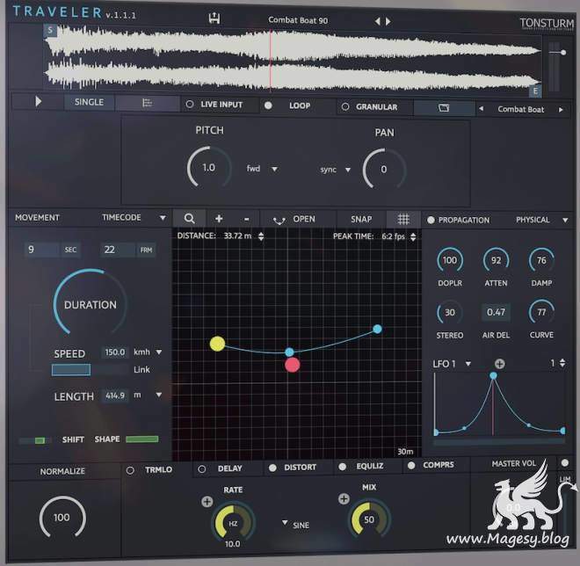Select next Combat Boat sample arrow
Image resolution: width=580 pixels, height=566 pixels.
pos(561,110)
